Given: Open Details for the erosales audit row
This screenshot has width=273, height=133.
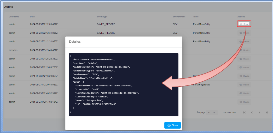Looking at the screenshot, I should (x=244, y=50).
